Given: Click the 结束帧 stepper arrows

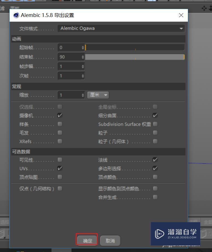Looking at the screenshot, I should pos(83,57).
